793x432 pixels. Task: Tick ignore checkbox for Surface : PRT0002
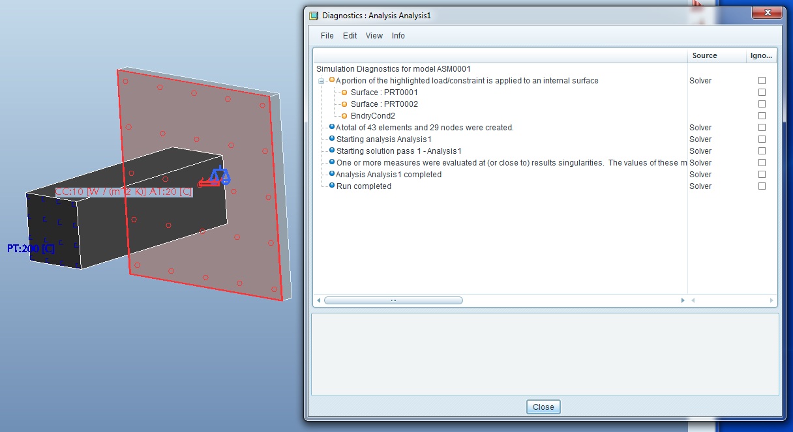tap(762, 104)
